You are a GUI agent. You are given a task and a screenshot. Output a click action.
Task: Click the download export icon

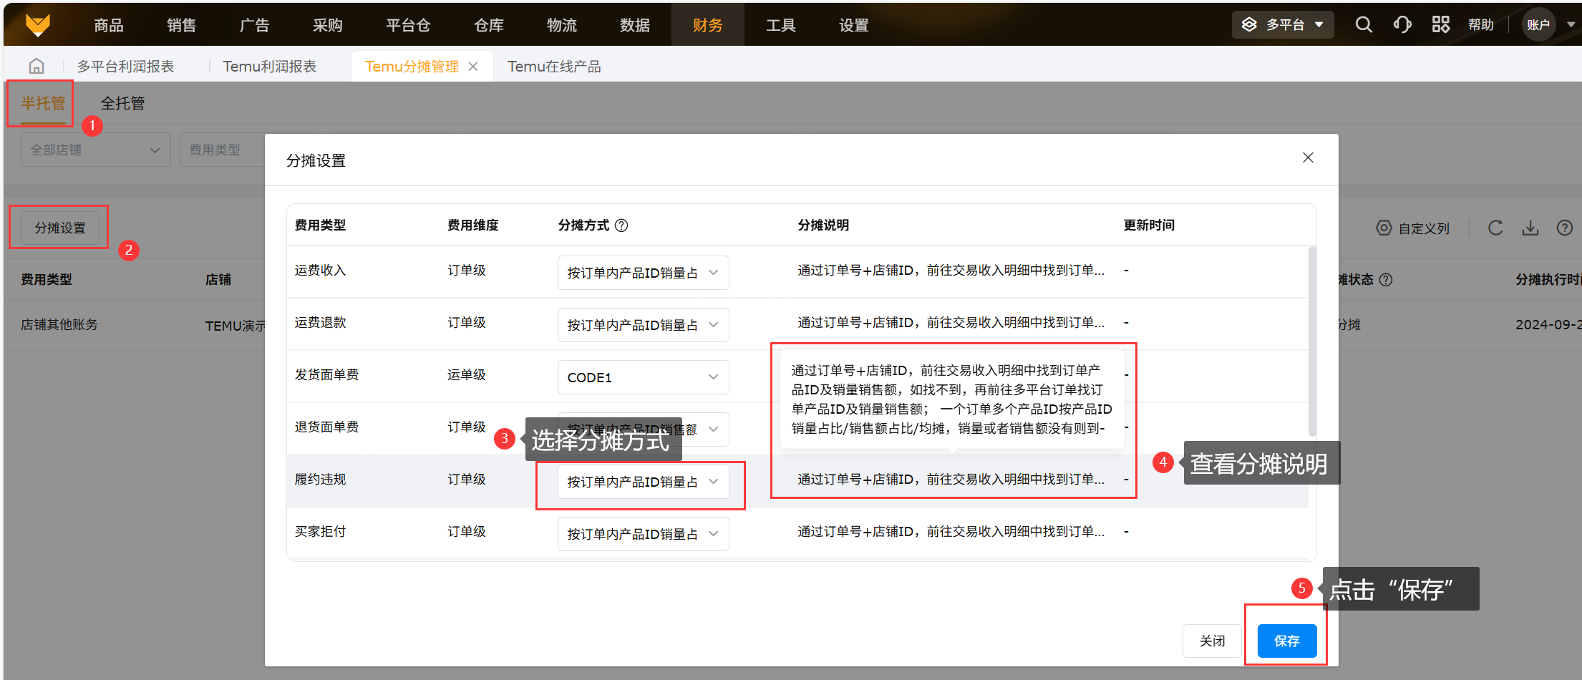(x=1530, y=228)
